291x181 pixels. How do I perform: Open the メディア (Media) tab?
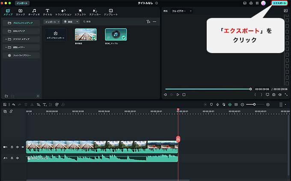point(8,12)
